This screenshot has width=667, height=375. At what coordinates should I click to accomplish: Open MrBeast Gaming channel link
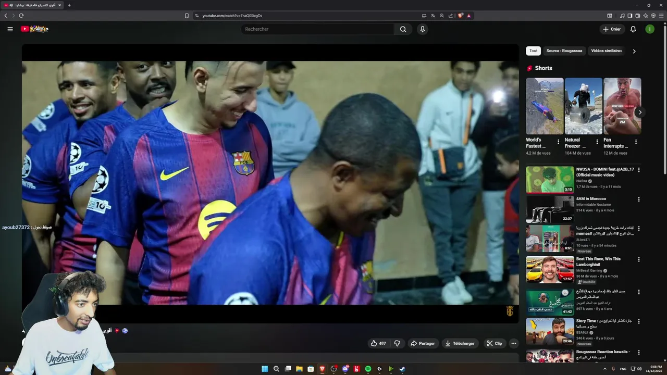[589, 270]
